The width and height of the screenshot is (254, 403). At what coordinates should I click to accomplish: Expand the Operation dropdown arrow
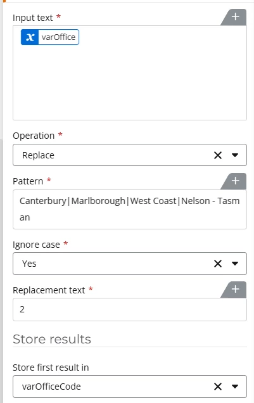(235, 155)
